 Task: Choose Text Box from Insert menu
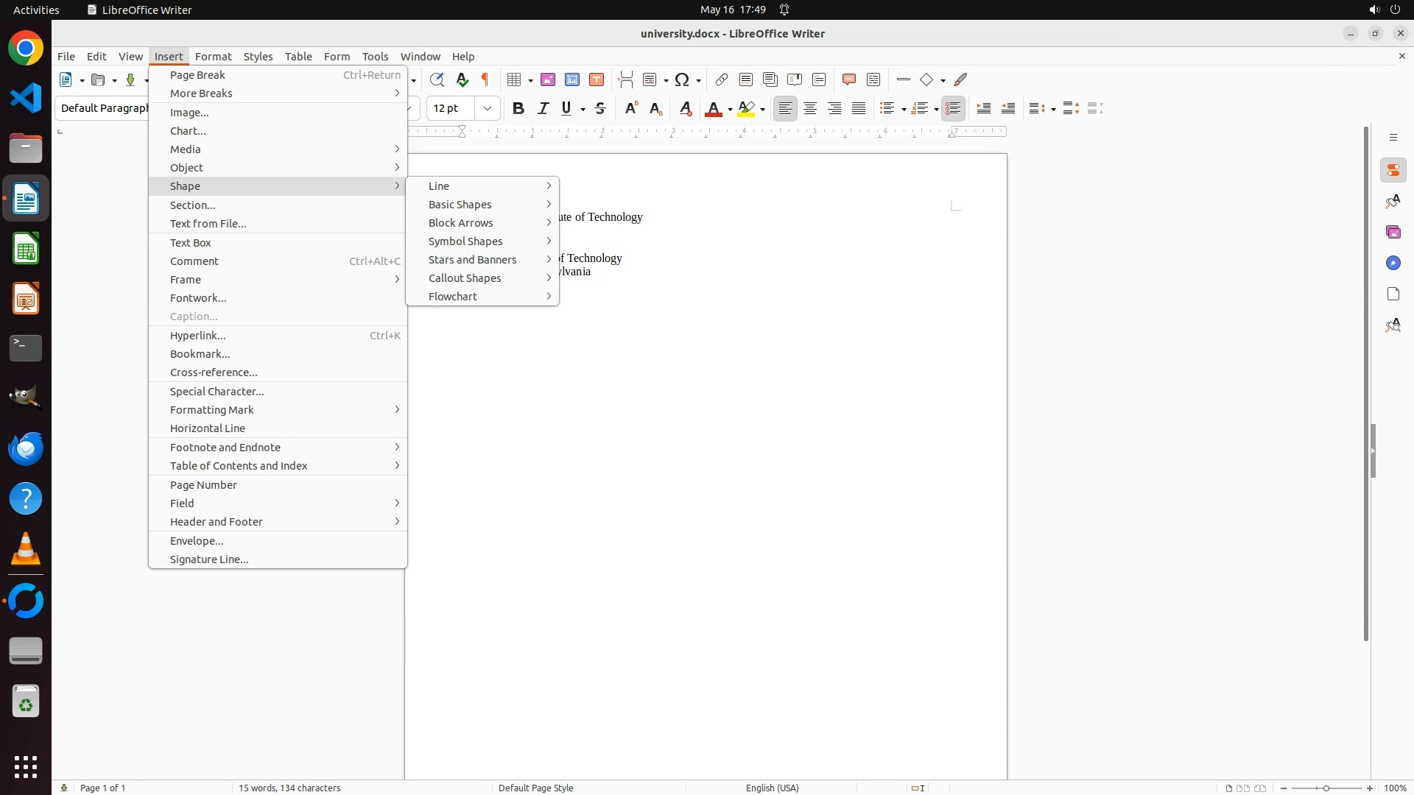pyautogui.click(x=191, y=243)
